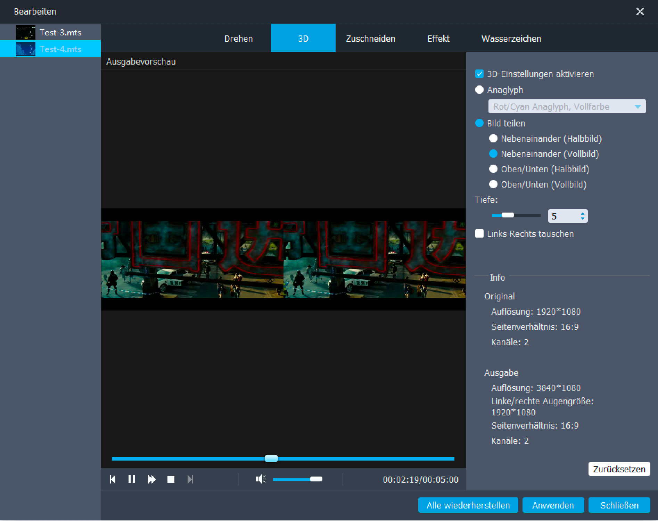Switch to the 3D tab

coord(303,38)
